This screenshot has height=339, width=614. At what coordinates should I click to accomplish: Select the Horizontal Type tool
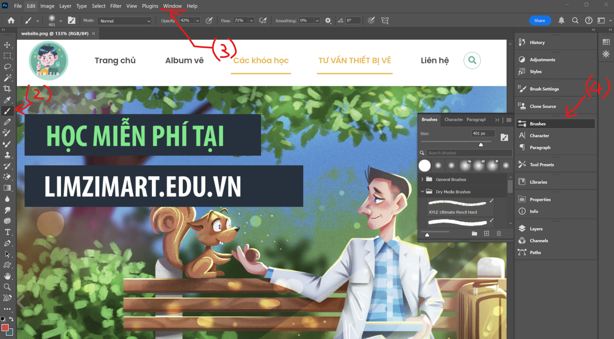click(x=7, y=232)
